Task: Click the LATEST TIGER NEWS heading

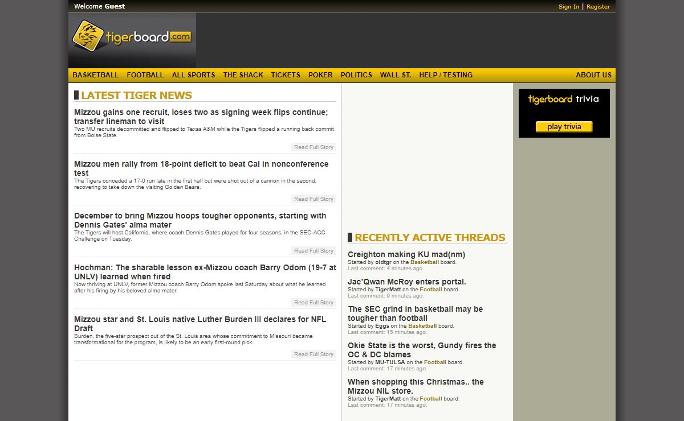Action: click(x=136, y=96)
